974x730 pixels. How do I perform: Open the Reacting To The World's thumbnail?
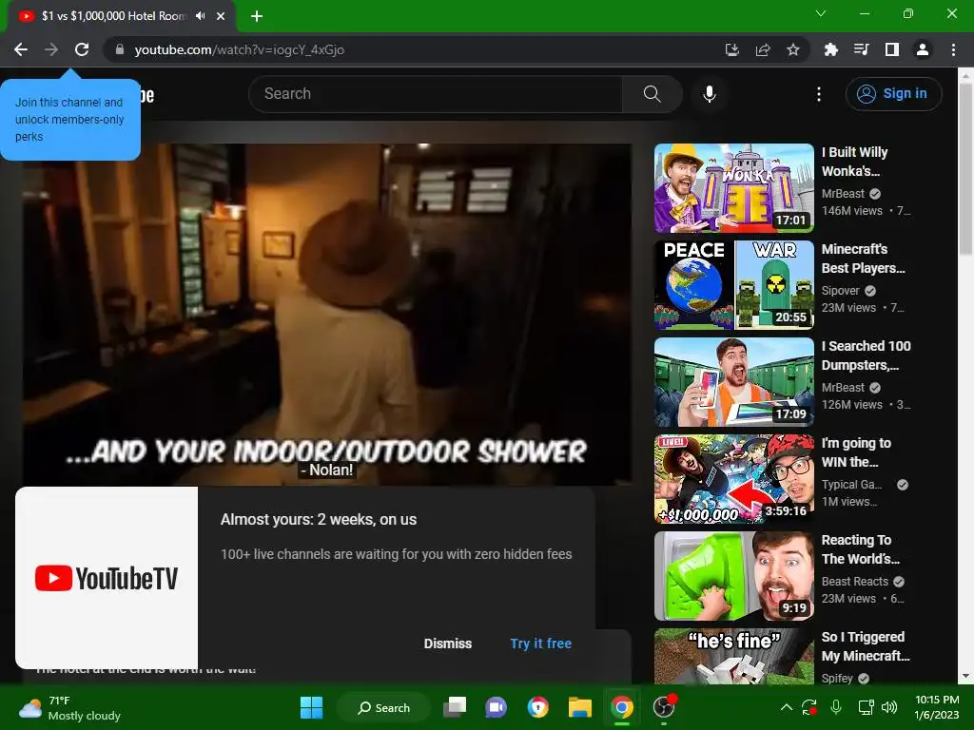click(x=734, y=575)
